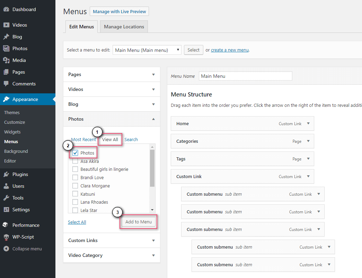
Task: Check the Beautiful girls in lingerie checkbox
Action: 75,169
